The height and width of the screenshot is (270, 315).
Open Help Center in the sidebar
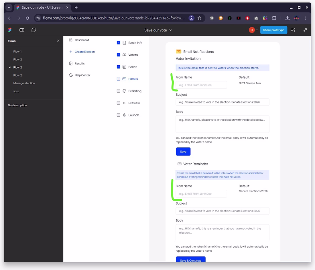80,75
